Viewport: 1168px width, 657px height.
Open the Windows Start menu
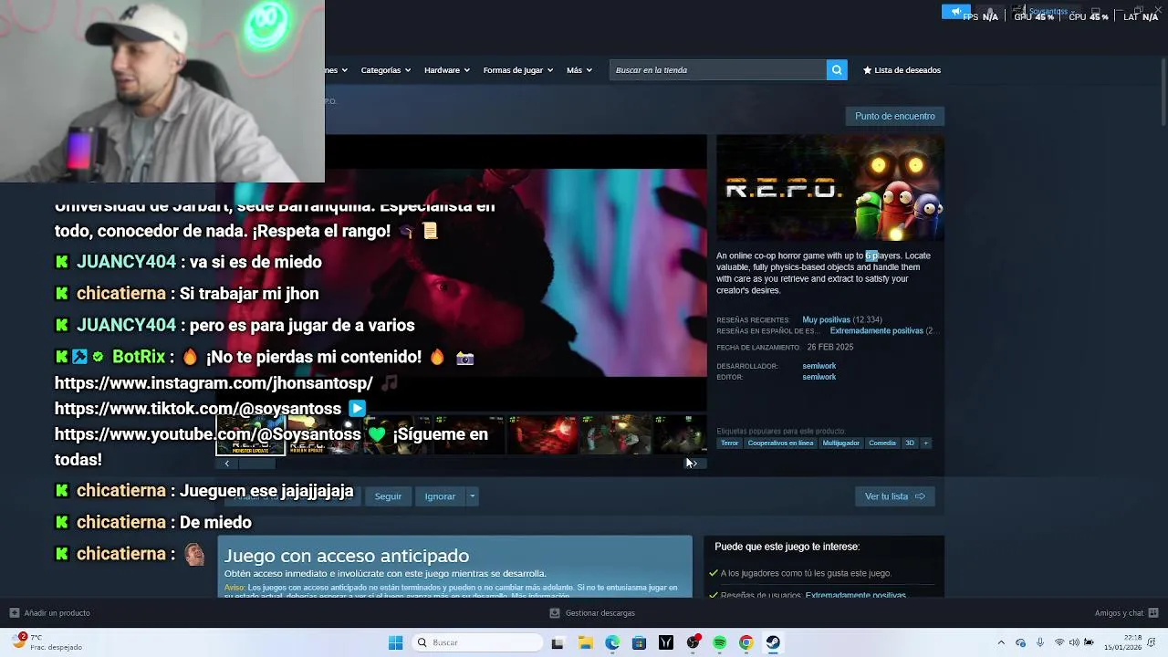tap(395, 642)
